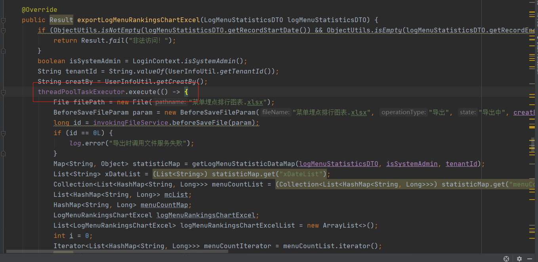Click the @Override annotation
The width and height of the screenshot is (538, 262).
[x=39, y=9]
